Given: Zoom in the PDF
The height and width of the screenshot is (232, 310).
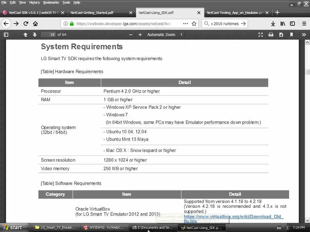Looking at the screenshot, I should tap(140, 35).
